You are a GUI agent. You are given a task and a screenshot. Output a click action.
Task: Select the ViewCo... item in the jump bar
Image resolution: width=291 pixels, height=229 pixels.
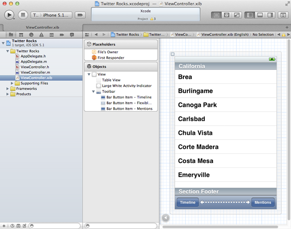click(181, 34)
